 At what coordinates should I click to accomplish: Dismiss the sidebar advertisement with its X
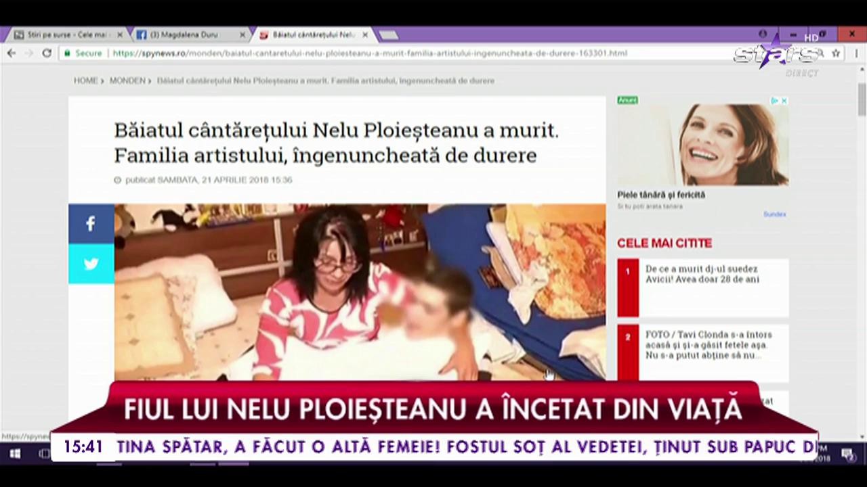point(784,100)
